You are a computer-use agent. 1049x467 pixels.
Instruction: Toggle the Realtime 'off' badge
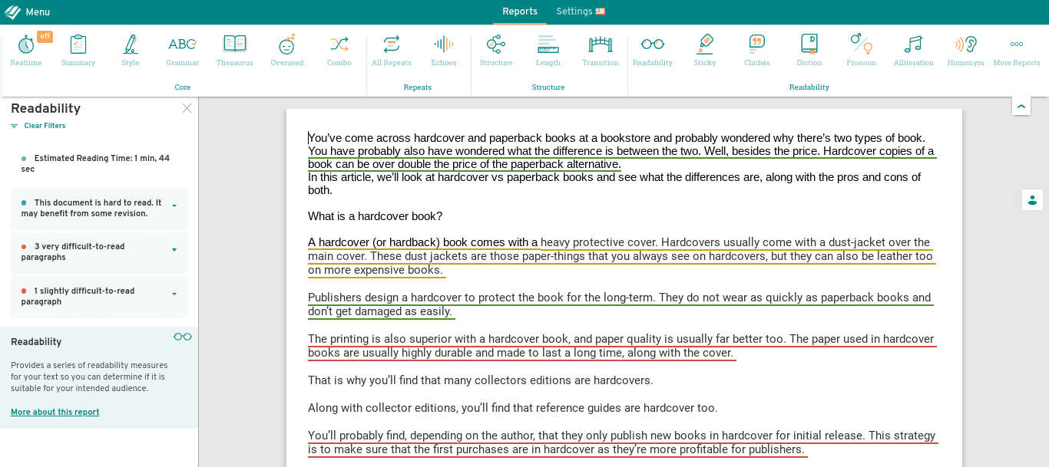click(x=45, y=37)
